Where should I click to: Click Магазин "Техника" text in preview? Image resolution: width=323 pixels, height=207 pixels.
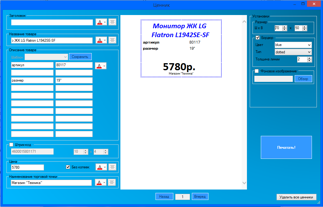pos(181,73)
